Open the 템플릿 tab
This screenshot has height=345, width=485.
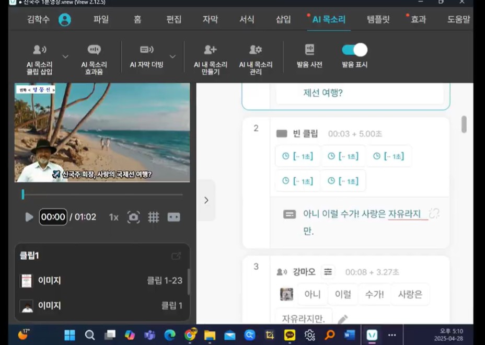(378, 19)
